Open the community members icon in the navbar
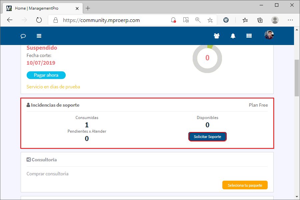The height and width of the screenshot is (200, 300). [217, 36]
